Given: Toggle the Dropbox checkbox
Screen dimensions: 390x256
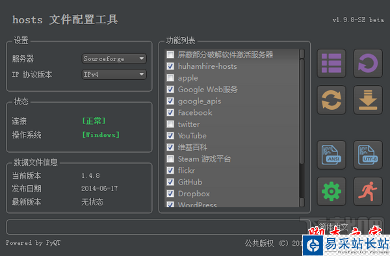Looking at the screenshot, I should (170, 194).
